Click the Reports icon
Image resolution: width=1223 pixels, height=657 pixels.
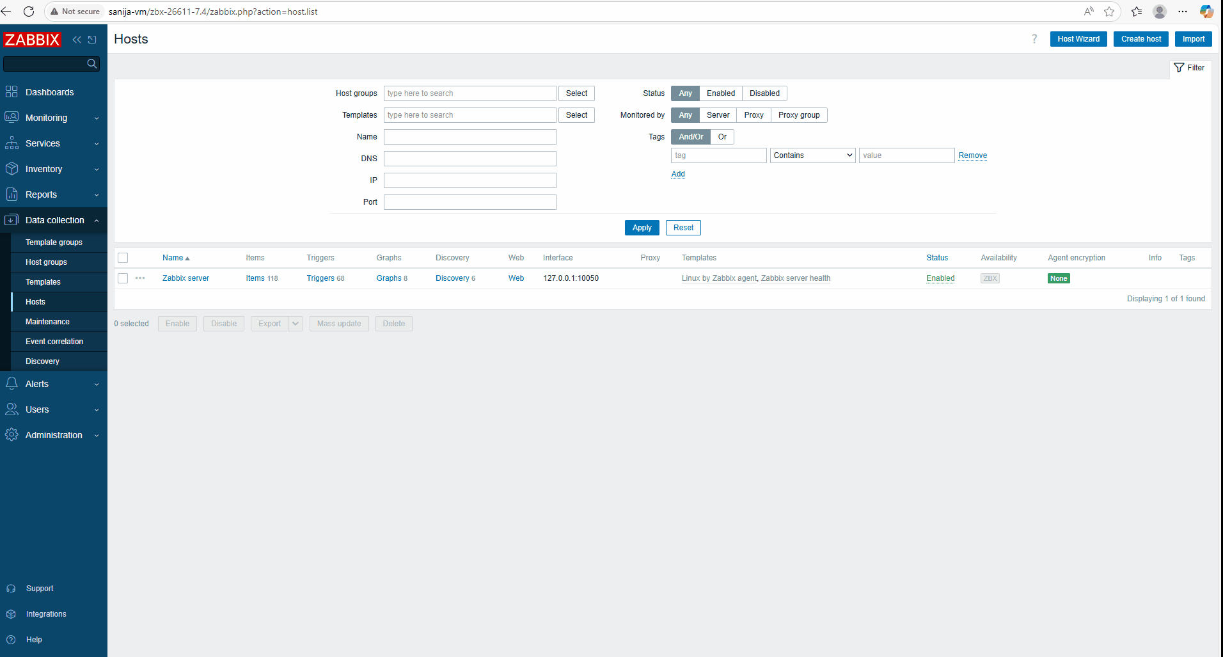[12, 194]
